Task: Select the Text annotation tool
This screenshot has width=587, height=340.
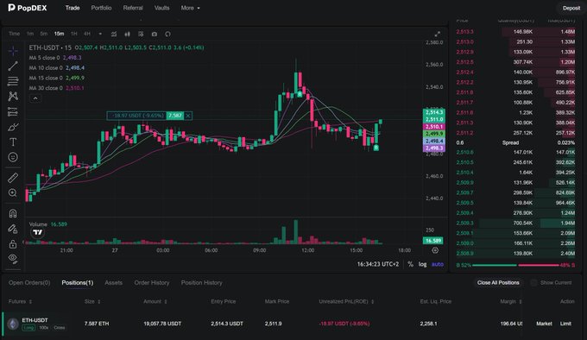Action: (x=13, y=142)
